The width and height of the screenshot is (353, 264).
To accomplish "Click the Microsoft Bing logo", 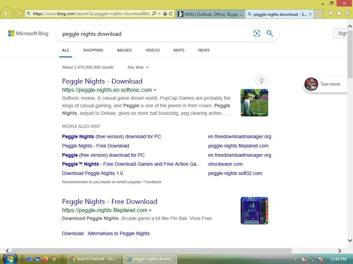I will click(28, 33).
